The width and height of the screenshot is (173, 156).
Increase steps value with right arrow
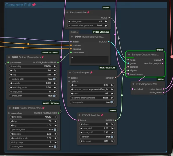[112, 124]
